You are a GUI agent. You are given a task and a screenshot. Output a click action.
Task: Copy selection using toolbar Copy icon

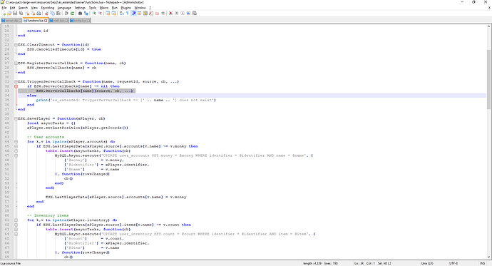[x=52, y=13]
